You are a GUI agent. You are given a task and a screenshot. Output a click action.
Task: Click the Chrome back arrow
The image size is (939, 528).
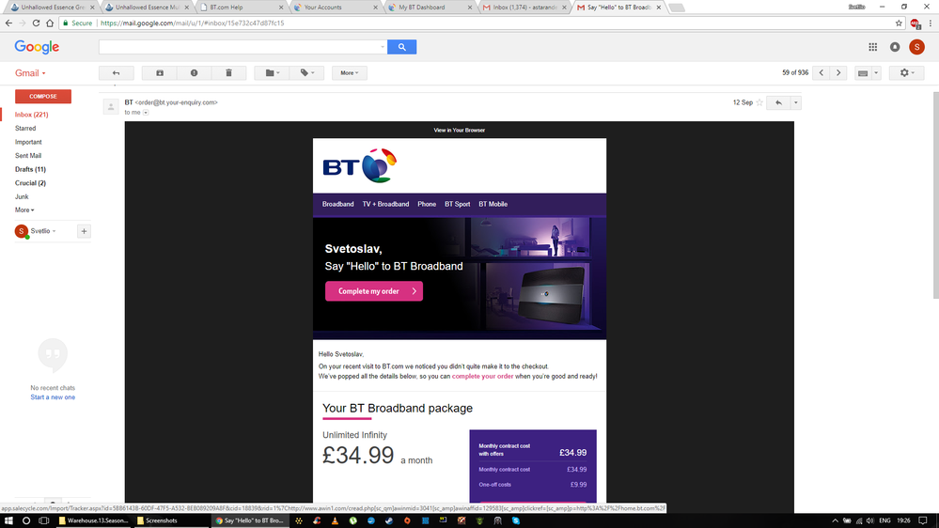click(8, 23)
